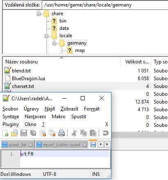Select the map folder in tree
This screenshot has width=168, height=180.
click(80, 50)
